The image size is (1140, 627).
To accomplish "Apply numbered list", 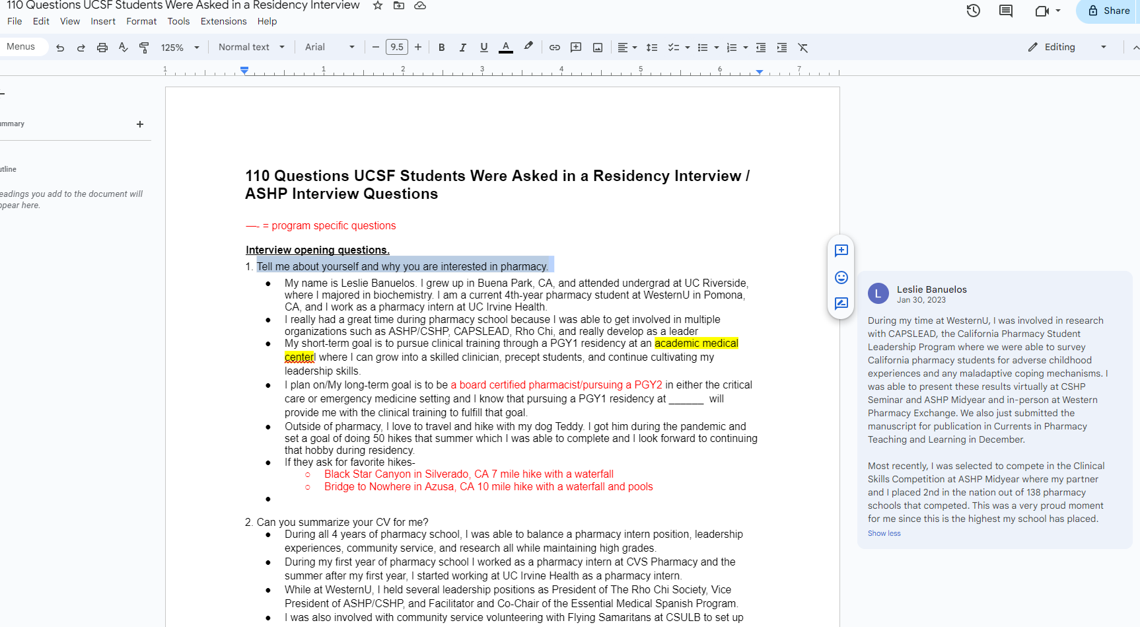I will point(732,48).
